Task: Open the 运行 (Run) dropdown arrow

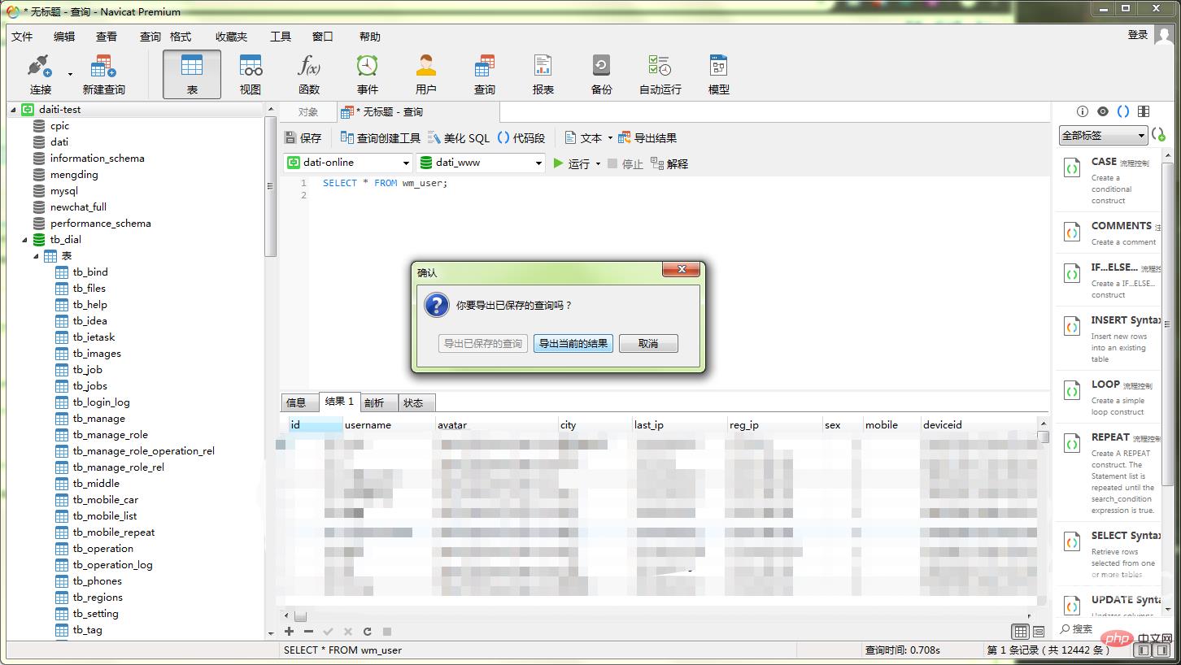Action: click(598, 163)
